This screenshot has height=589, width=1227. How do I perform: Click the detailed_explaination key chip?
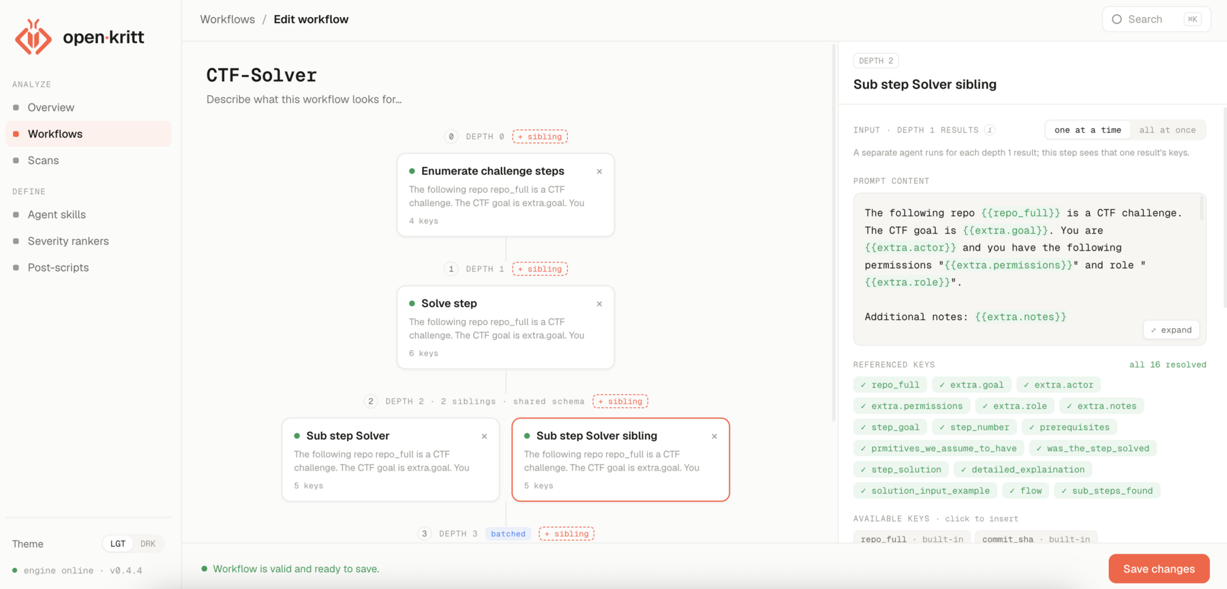tap(1022, 470)
